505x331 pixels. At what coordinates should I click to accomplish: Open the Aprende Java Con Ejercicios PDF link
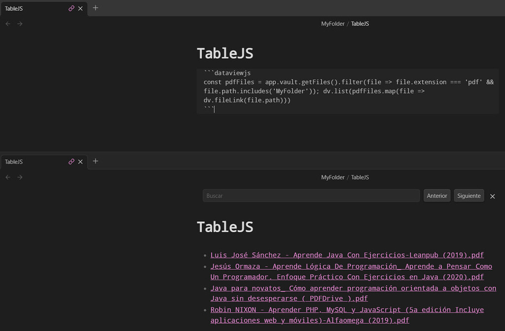347,255
